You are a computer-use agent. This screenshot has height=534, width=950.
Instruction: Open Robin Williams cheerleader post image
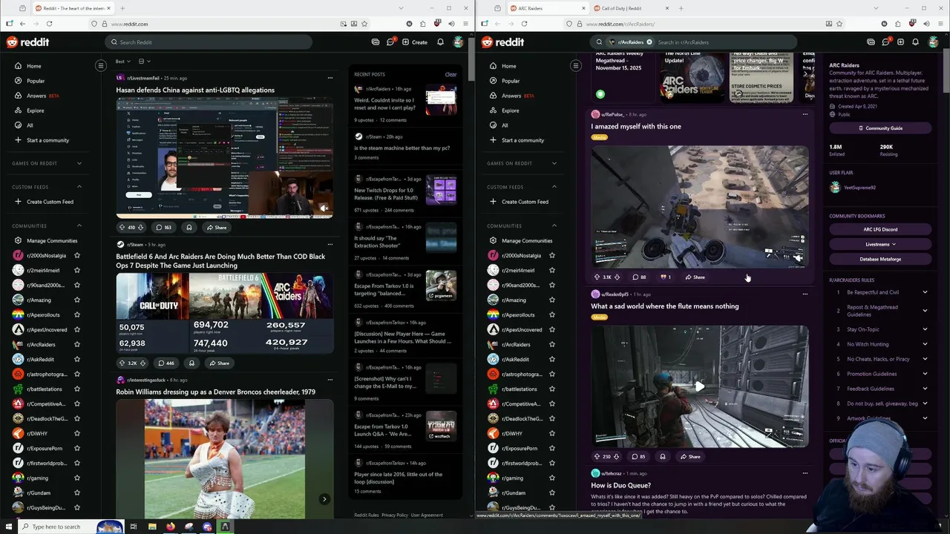pyautogui.click(x=225, y=459)
